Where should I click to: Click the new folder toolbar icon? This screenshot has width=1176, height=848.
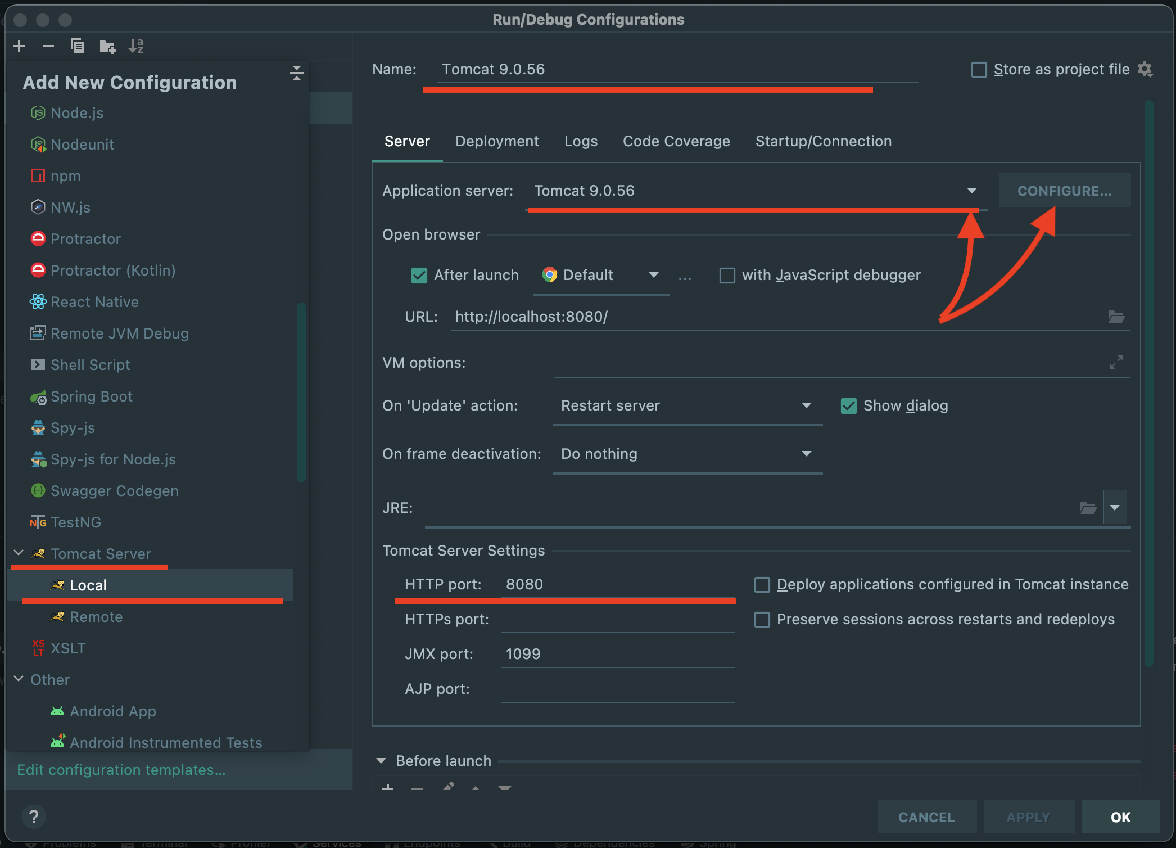point(107,46)
